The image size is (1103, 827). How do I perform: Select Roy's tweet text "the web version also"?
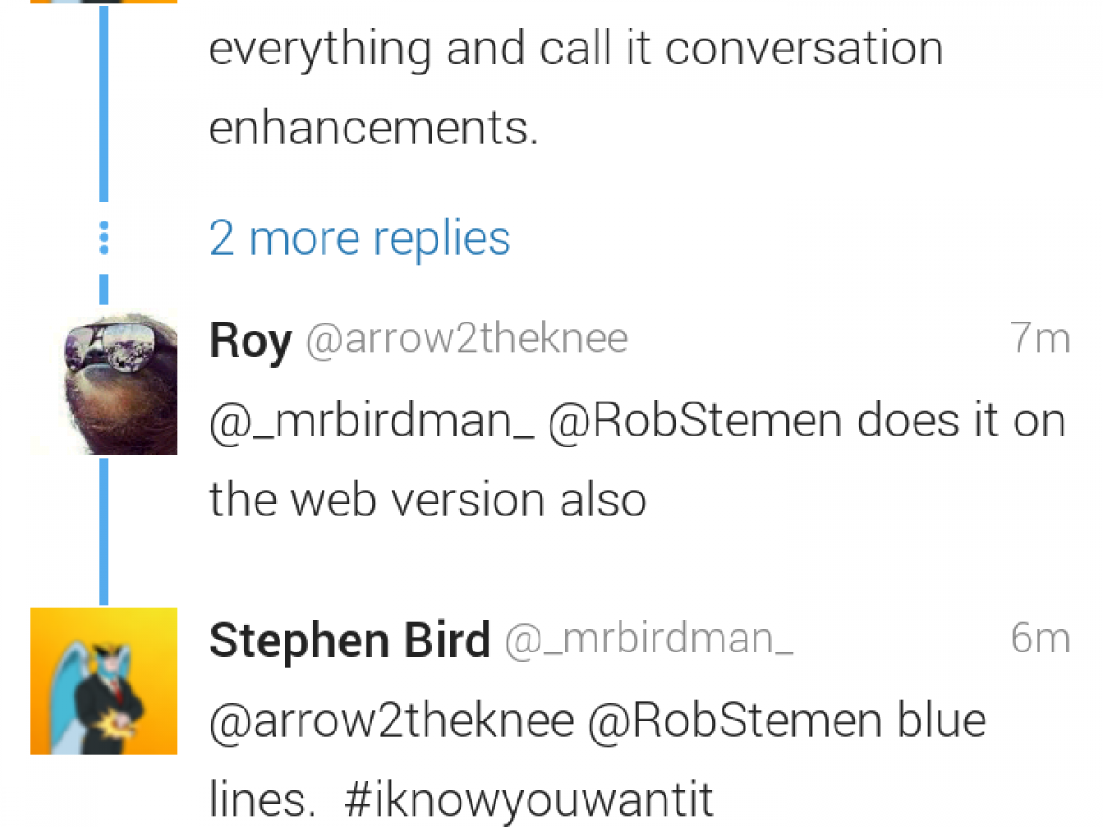[427, 500]
